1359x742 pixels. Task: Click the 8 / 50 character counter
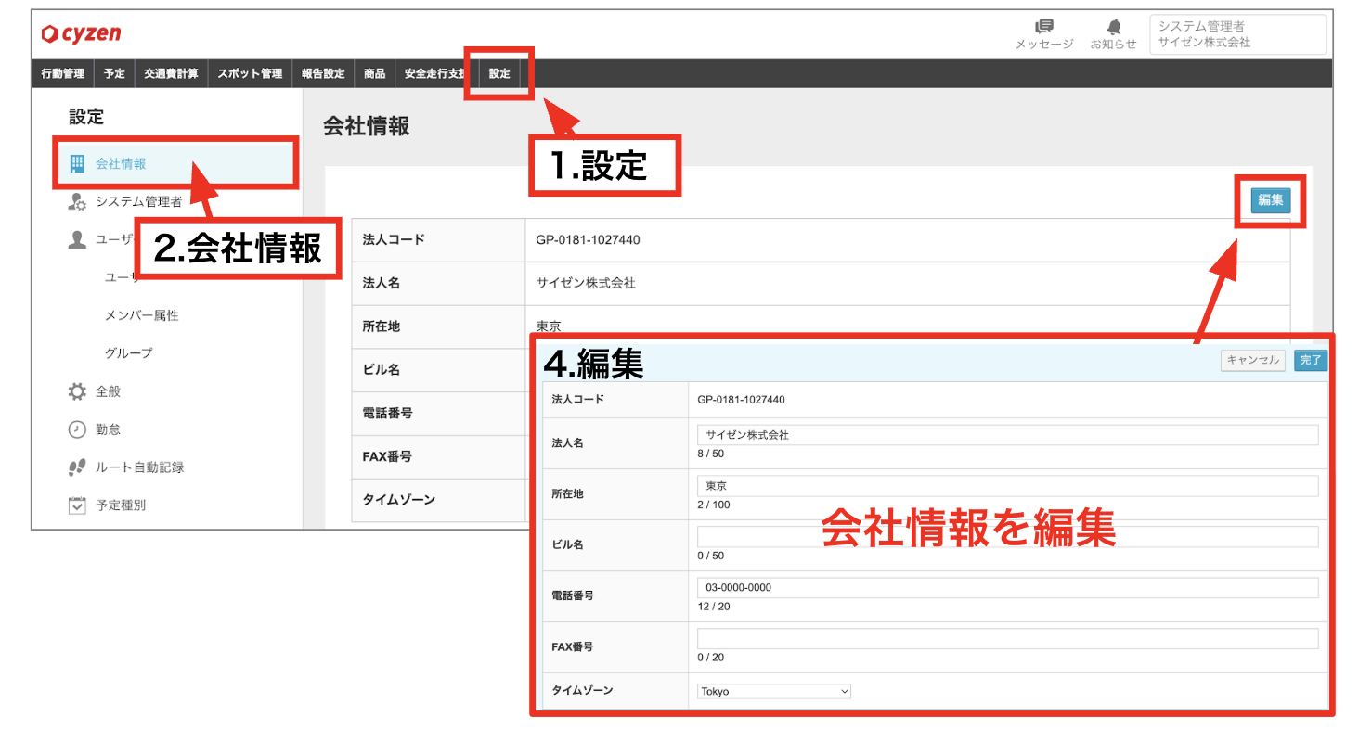pos(710,454)
